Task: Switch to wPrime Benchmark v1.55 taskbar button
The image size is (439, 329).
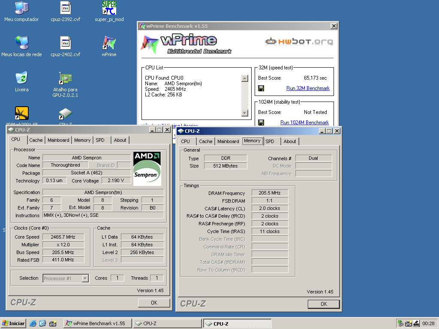Action: pos(97,323)
